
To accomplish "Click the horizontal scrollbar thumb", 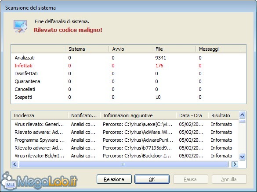I will pyautogui.click(x=123, y=164).
